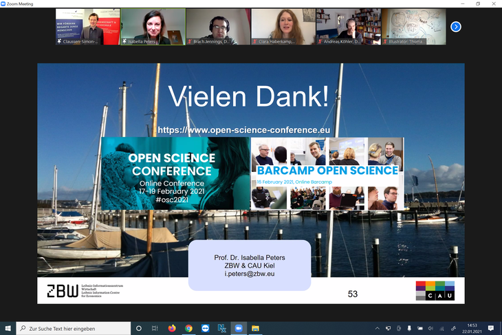Click muted microphone icon beside Clara Haberkamp's name
The height and width of the screenshot is (335, 502).
(x=255, y=42)
